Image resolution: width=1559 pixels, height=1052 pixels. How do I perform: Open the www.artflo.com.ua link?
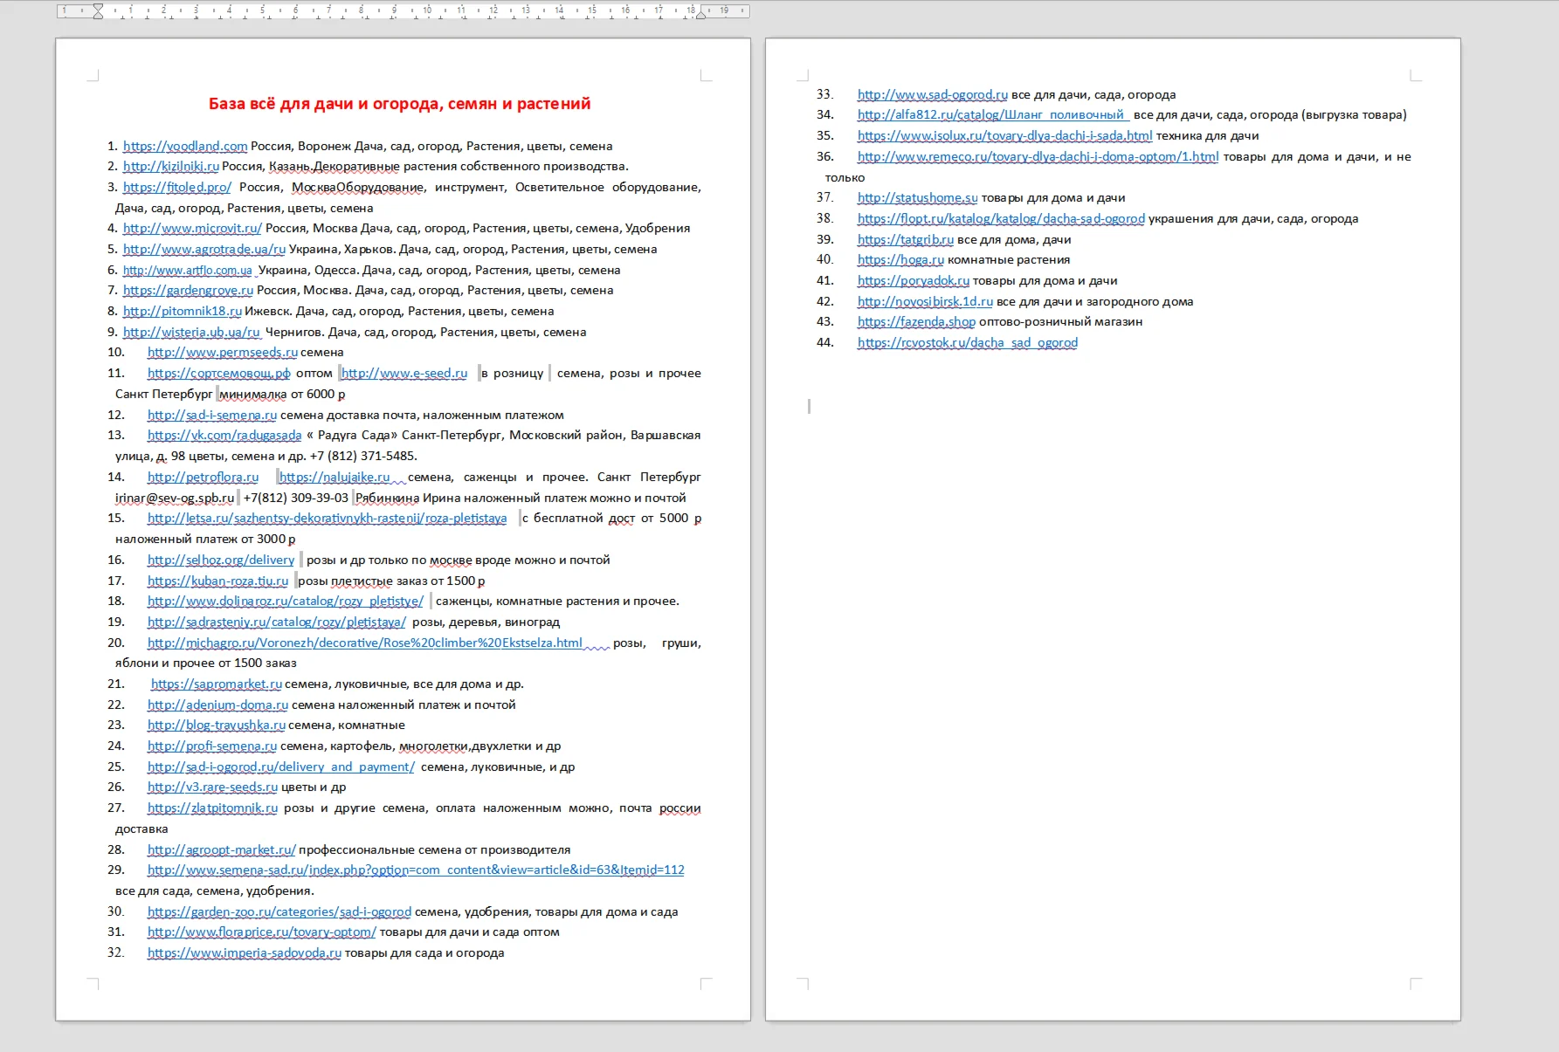(x=188, y=270)
